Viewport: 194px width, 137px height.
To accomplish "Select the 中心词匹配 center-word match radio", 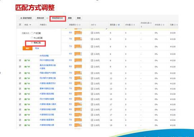I will [32, 38].
